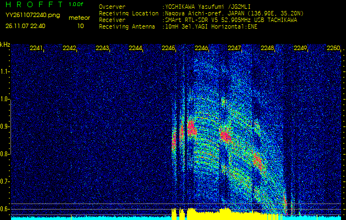Viewport: 346px width, 220px height.
Task: Click the Receiving Antenna field label
Action: (x=127, y=27)
